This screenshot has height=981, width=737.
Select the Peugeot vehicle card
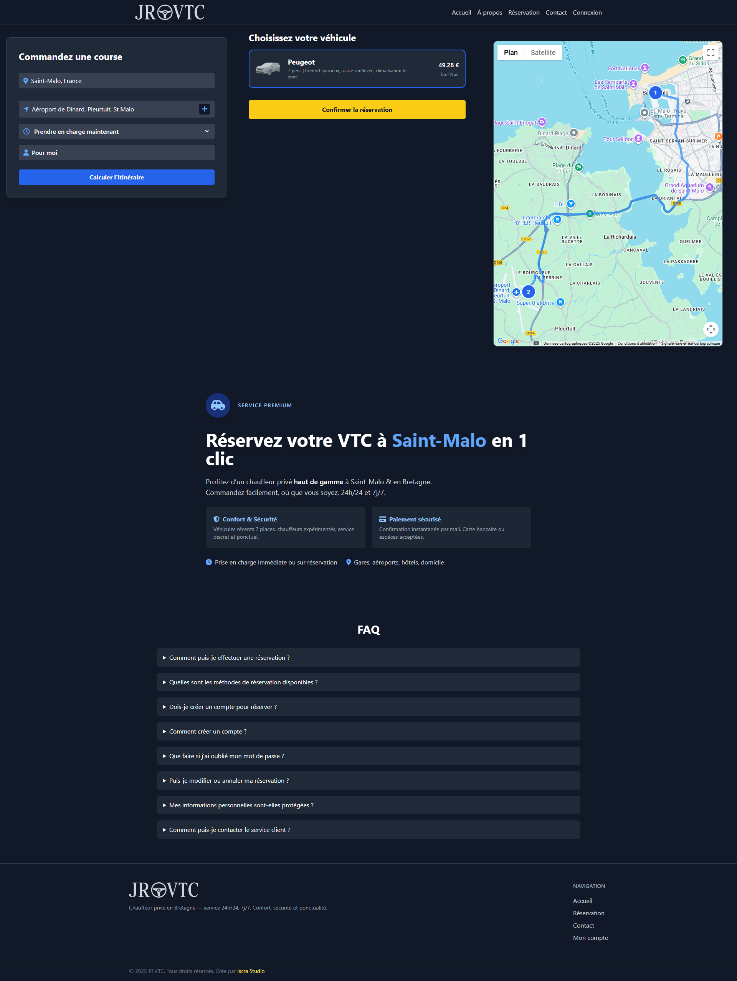357,69
